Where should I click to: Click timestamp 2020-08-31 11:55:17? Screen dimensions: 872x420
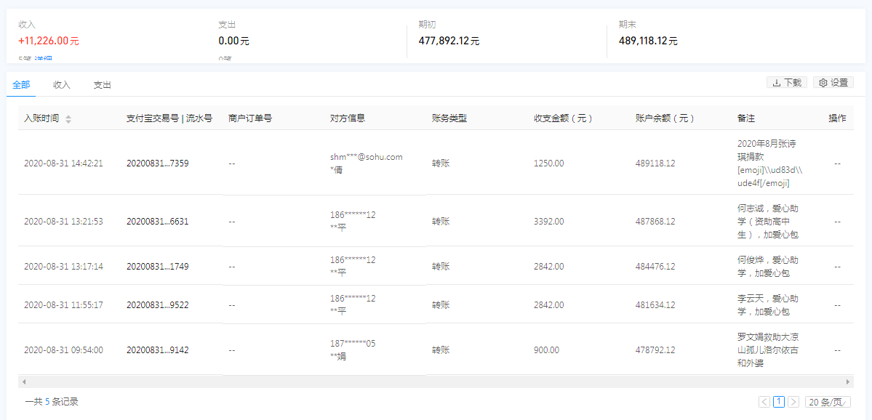(63, 305)
